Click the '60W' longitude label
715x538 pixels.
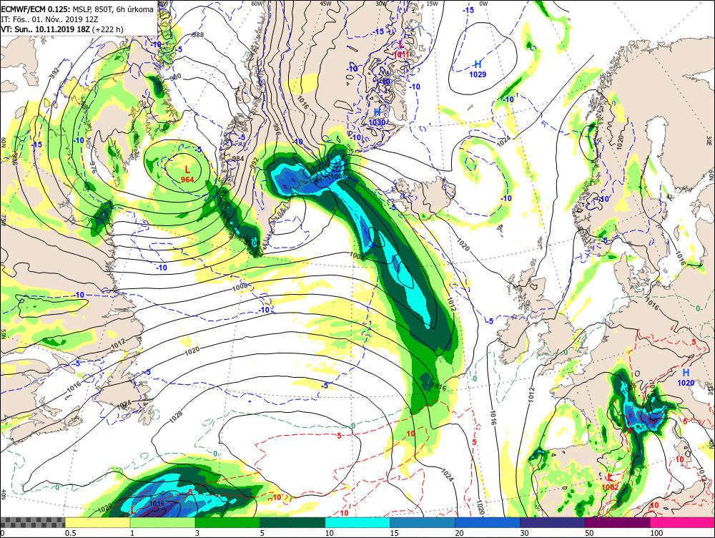coord(257,4)
